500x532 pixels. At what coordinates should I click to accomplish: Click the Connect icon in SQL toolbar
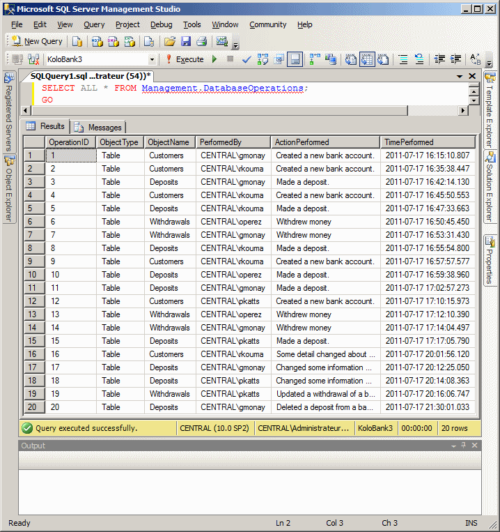[17, 59]
